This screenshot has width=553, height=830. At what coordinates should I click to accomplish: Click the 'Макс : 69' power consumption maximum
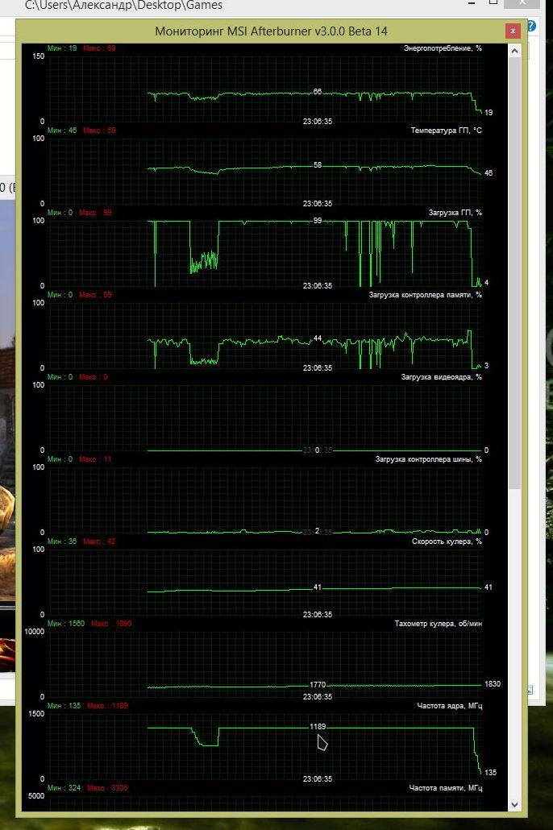coord(99,48)
